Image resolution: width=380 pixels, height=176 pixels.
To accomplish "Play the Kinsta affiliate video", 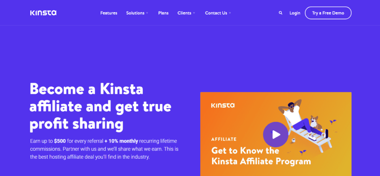I will tap(276, 134).
